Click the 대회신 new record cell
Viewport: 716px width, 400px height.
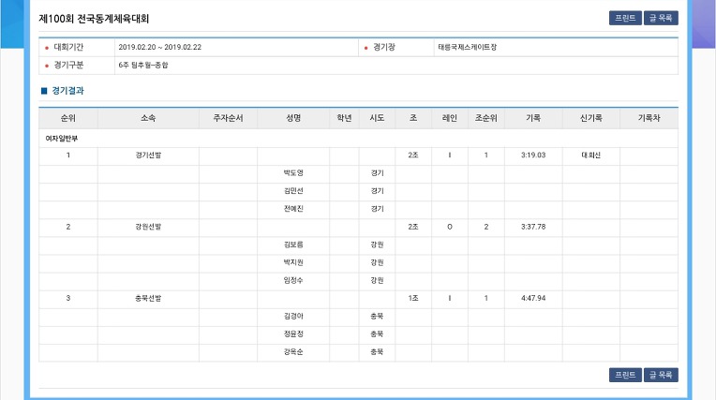tap(590, 156)
